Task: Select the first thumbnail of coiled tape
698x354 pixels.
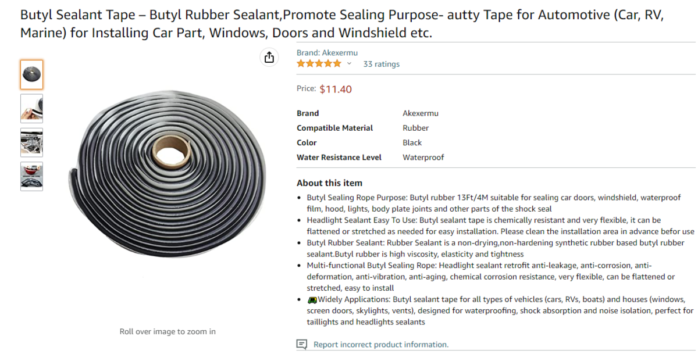Action: [x=31, y=74]
